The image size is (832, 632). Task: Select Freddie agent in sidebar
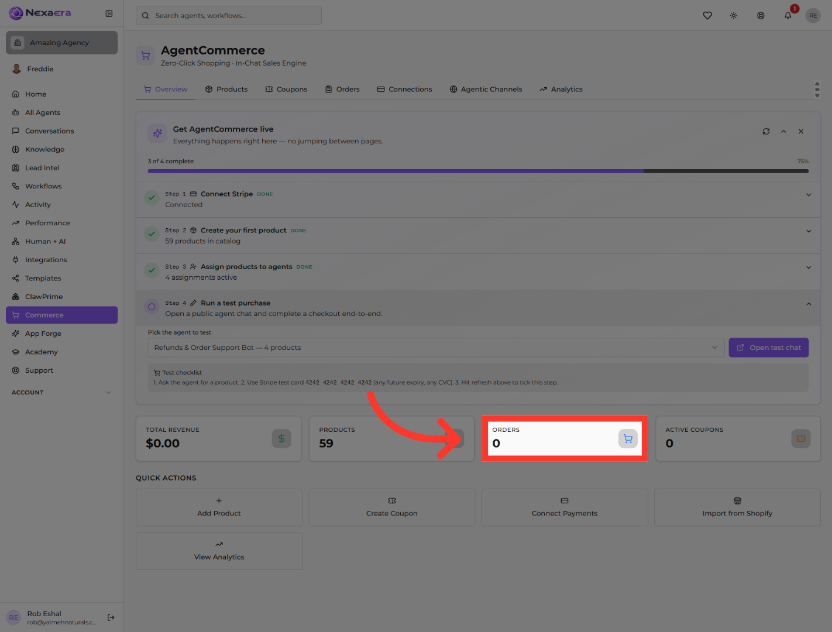[61, 69]
